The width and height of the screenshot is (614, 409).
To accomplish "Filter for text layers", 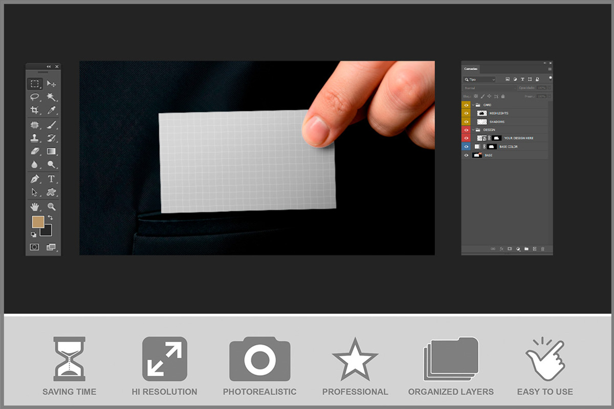I will point(522,79).
